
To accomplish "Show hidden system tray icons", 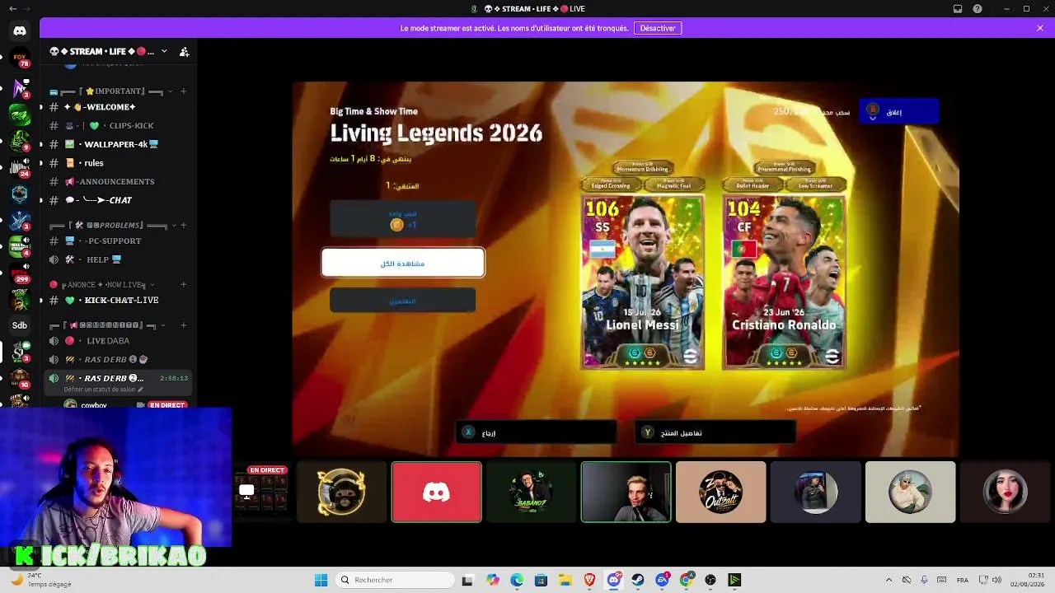I will point(889,580).
